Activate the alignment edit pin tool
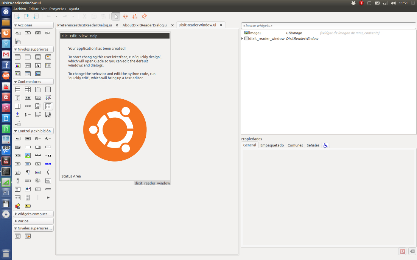417x260 pixels. tap(145, 17)
